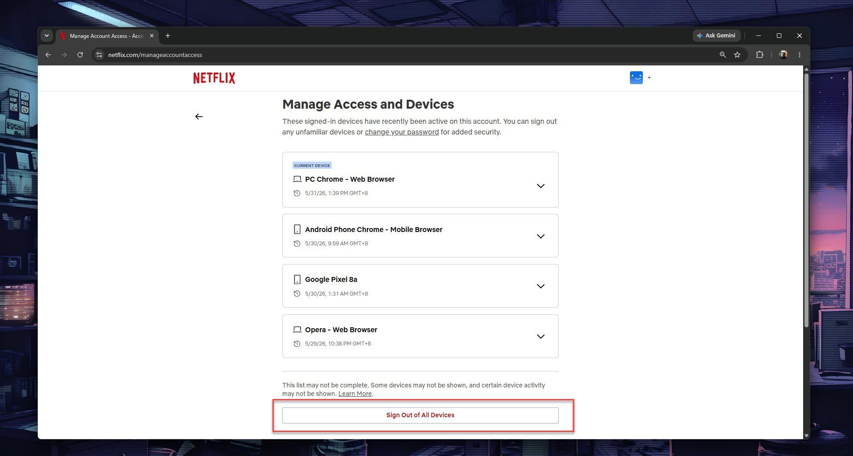853x456 pixels.
Task: Click the Netflix logo
Action: pos(214,78)
